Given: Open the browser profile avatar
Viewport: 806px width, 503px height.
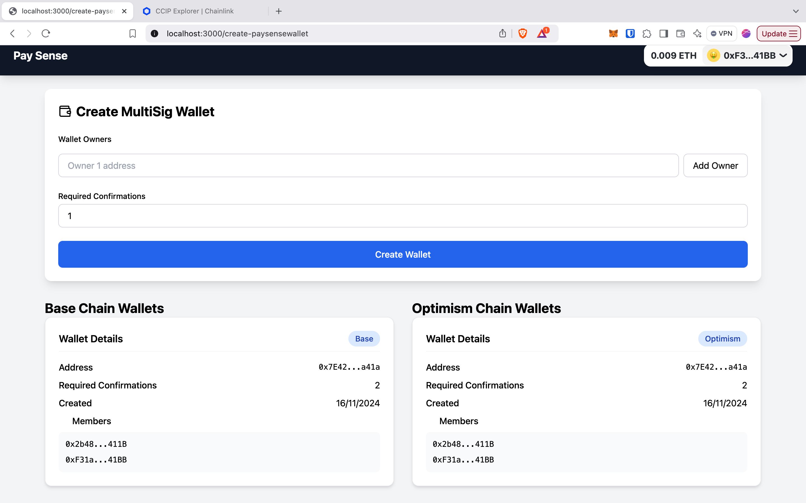Looking at the screenshot, I should coord(746,34).
